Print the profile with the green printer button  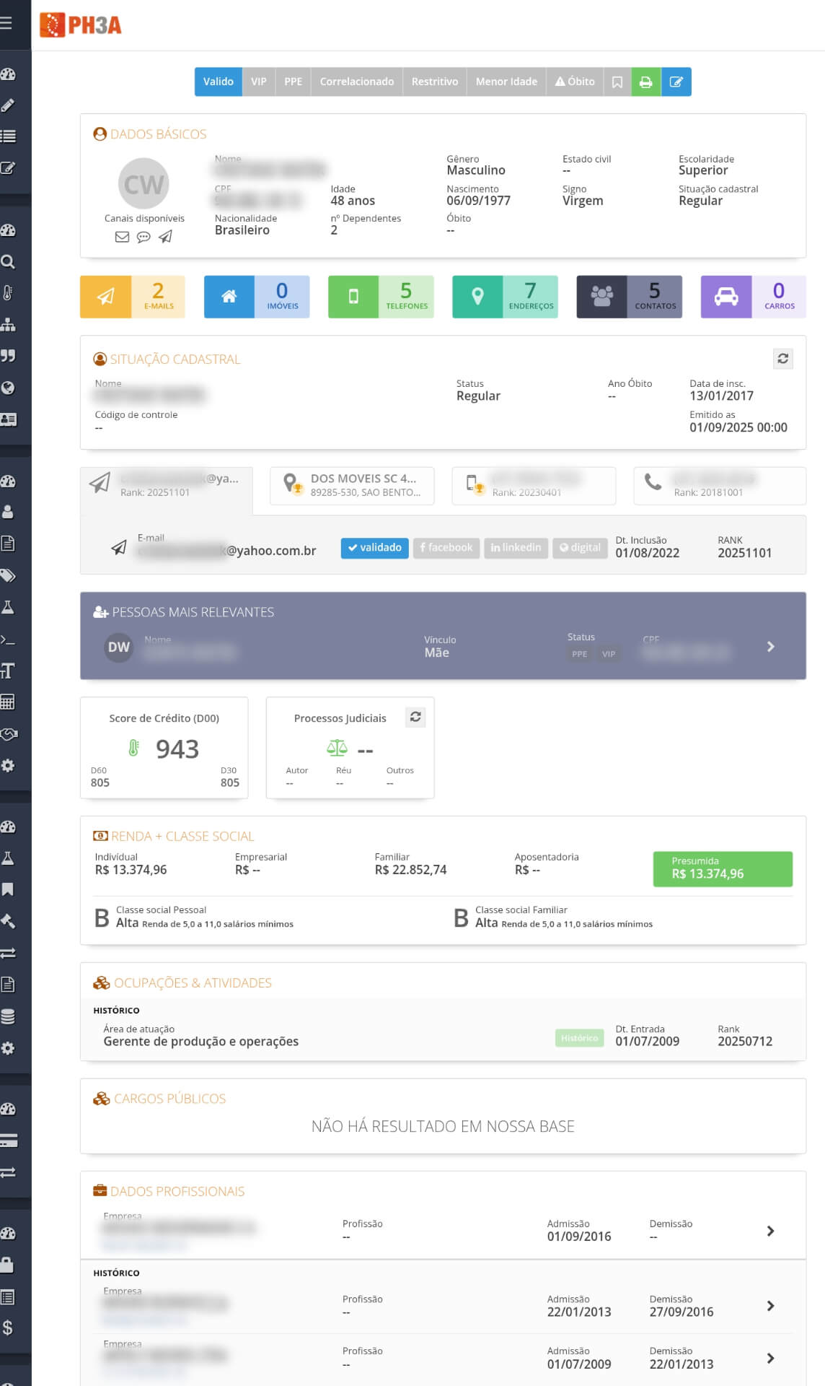coord(645,82)
